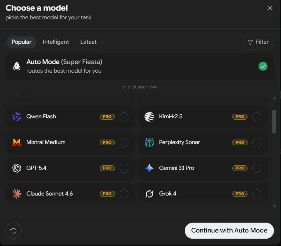281x246 pixels.
Task: Switch to the Popular tab
Action: pos(22,42)
